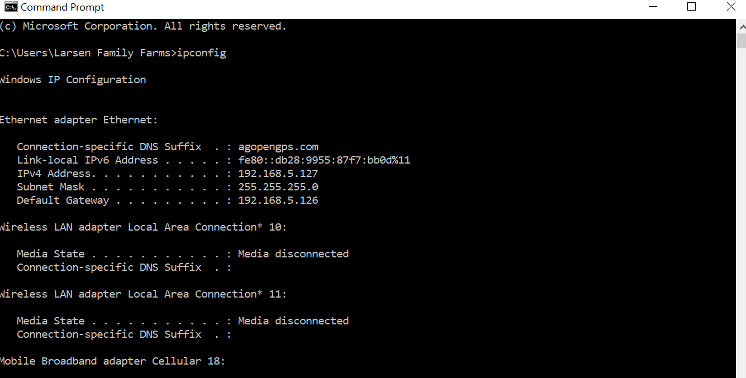The image size is (746, 378).
Task: Click the Ethernet adapter Ethernet heading
Action: point(79,120)
